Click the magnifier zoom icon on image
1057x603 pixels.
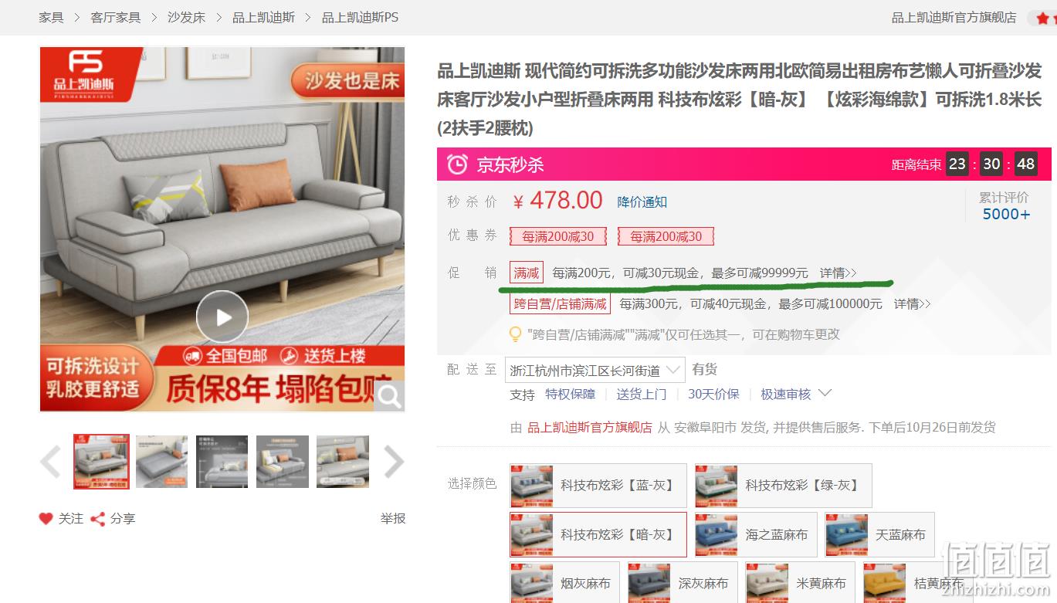(x=390, y=397)
